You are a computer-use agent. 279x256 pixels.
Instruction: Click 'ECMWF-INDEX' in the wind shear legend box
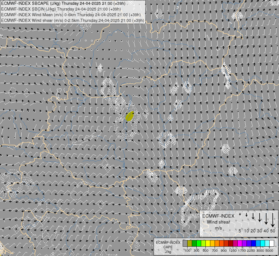[218, 216]
